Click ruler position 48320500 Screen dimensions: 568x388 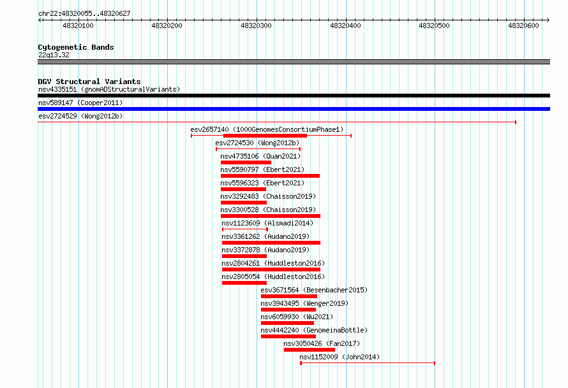tap(435, 25)
